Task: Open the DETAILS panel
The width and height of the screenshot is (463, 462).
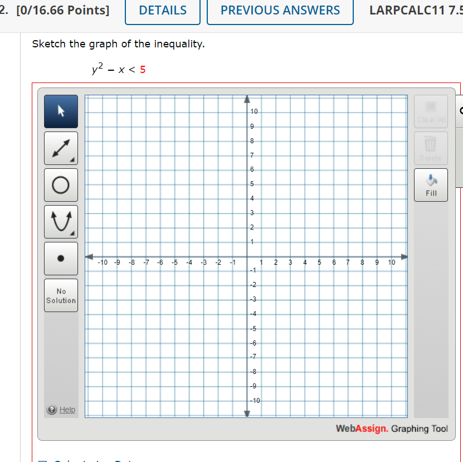Action: (x=162, y=10)
